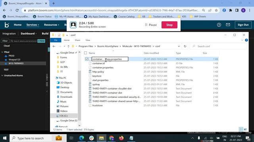This screenshot has height=142, width=254.
Task: Uncheck the checkbox of container - Copy.properties
Action: pyautogui.click(x=87, y=59)
